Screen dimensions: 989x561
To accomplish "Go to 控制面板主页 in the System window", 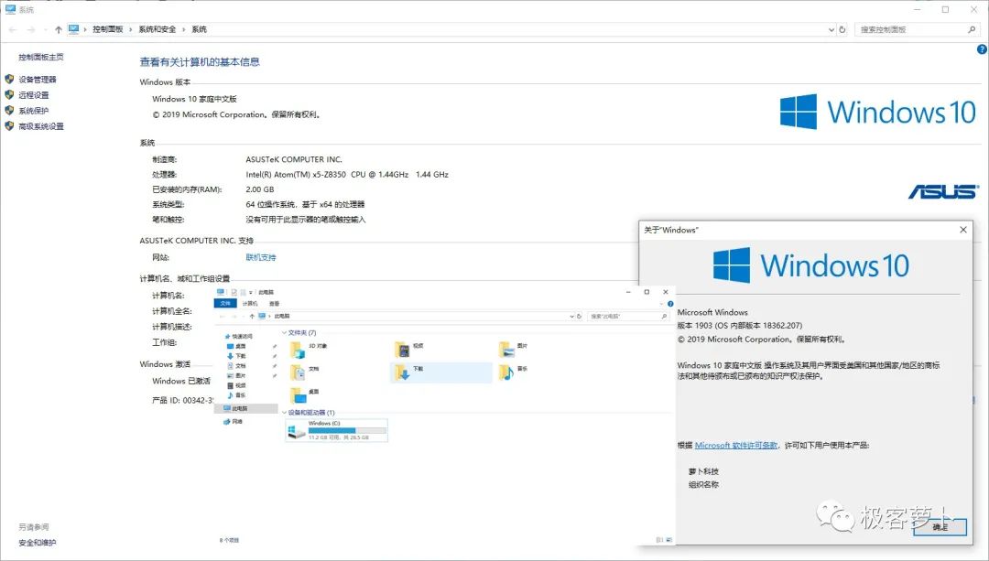I will point(41,57).
